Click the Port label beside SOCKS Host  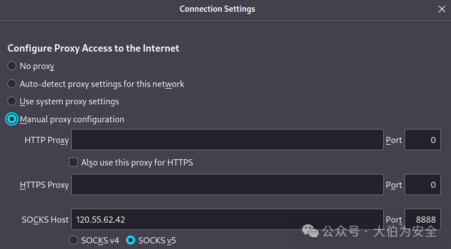394,220
